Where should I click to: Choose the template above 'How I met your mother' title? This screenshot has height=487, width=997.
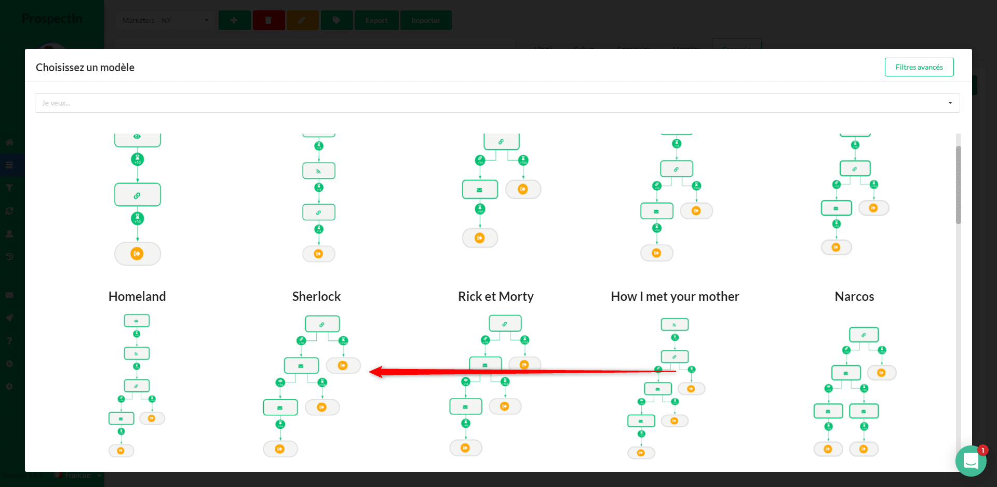click(676, 198)
